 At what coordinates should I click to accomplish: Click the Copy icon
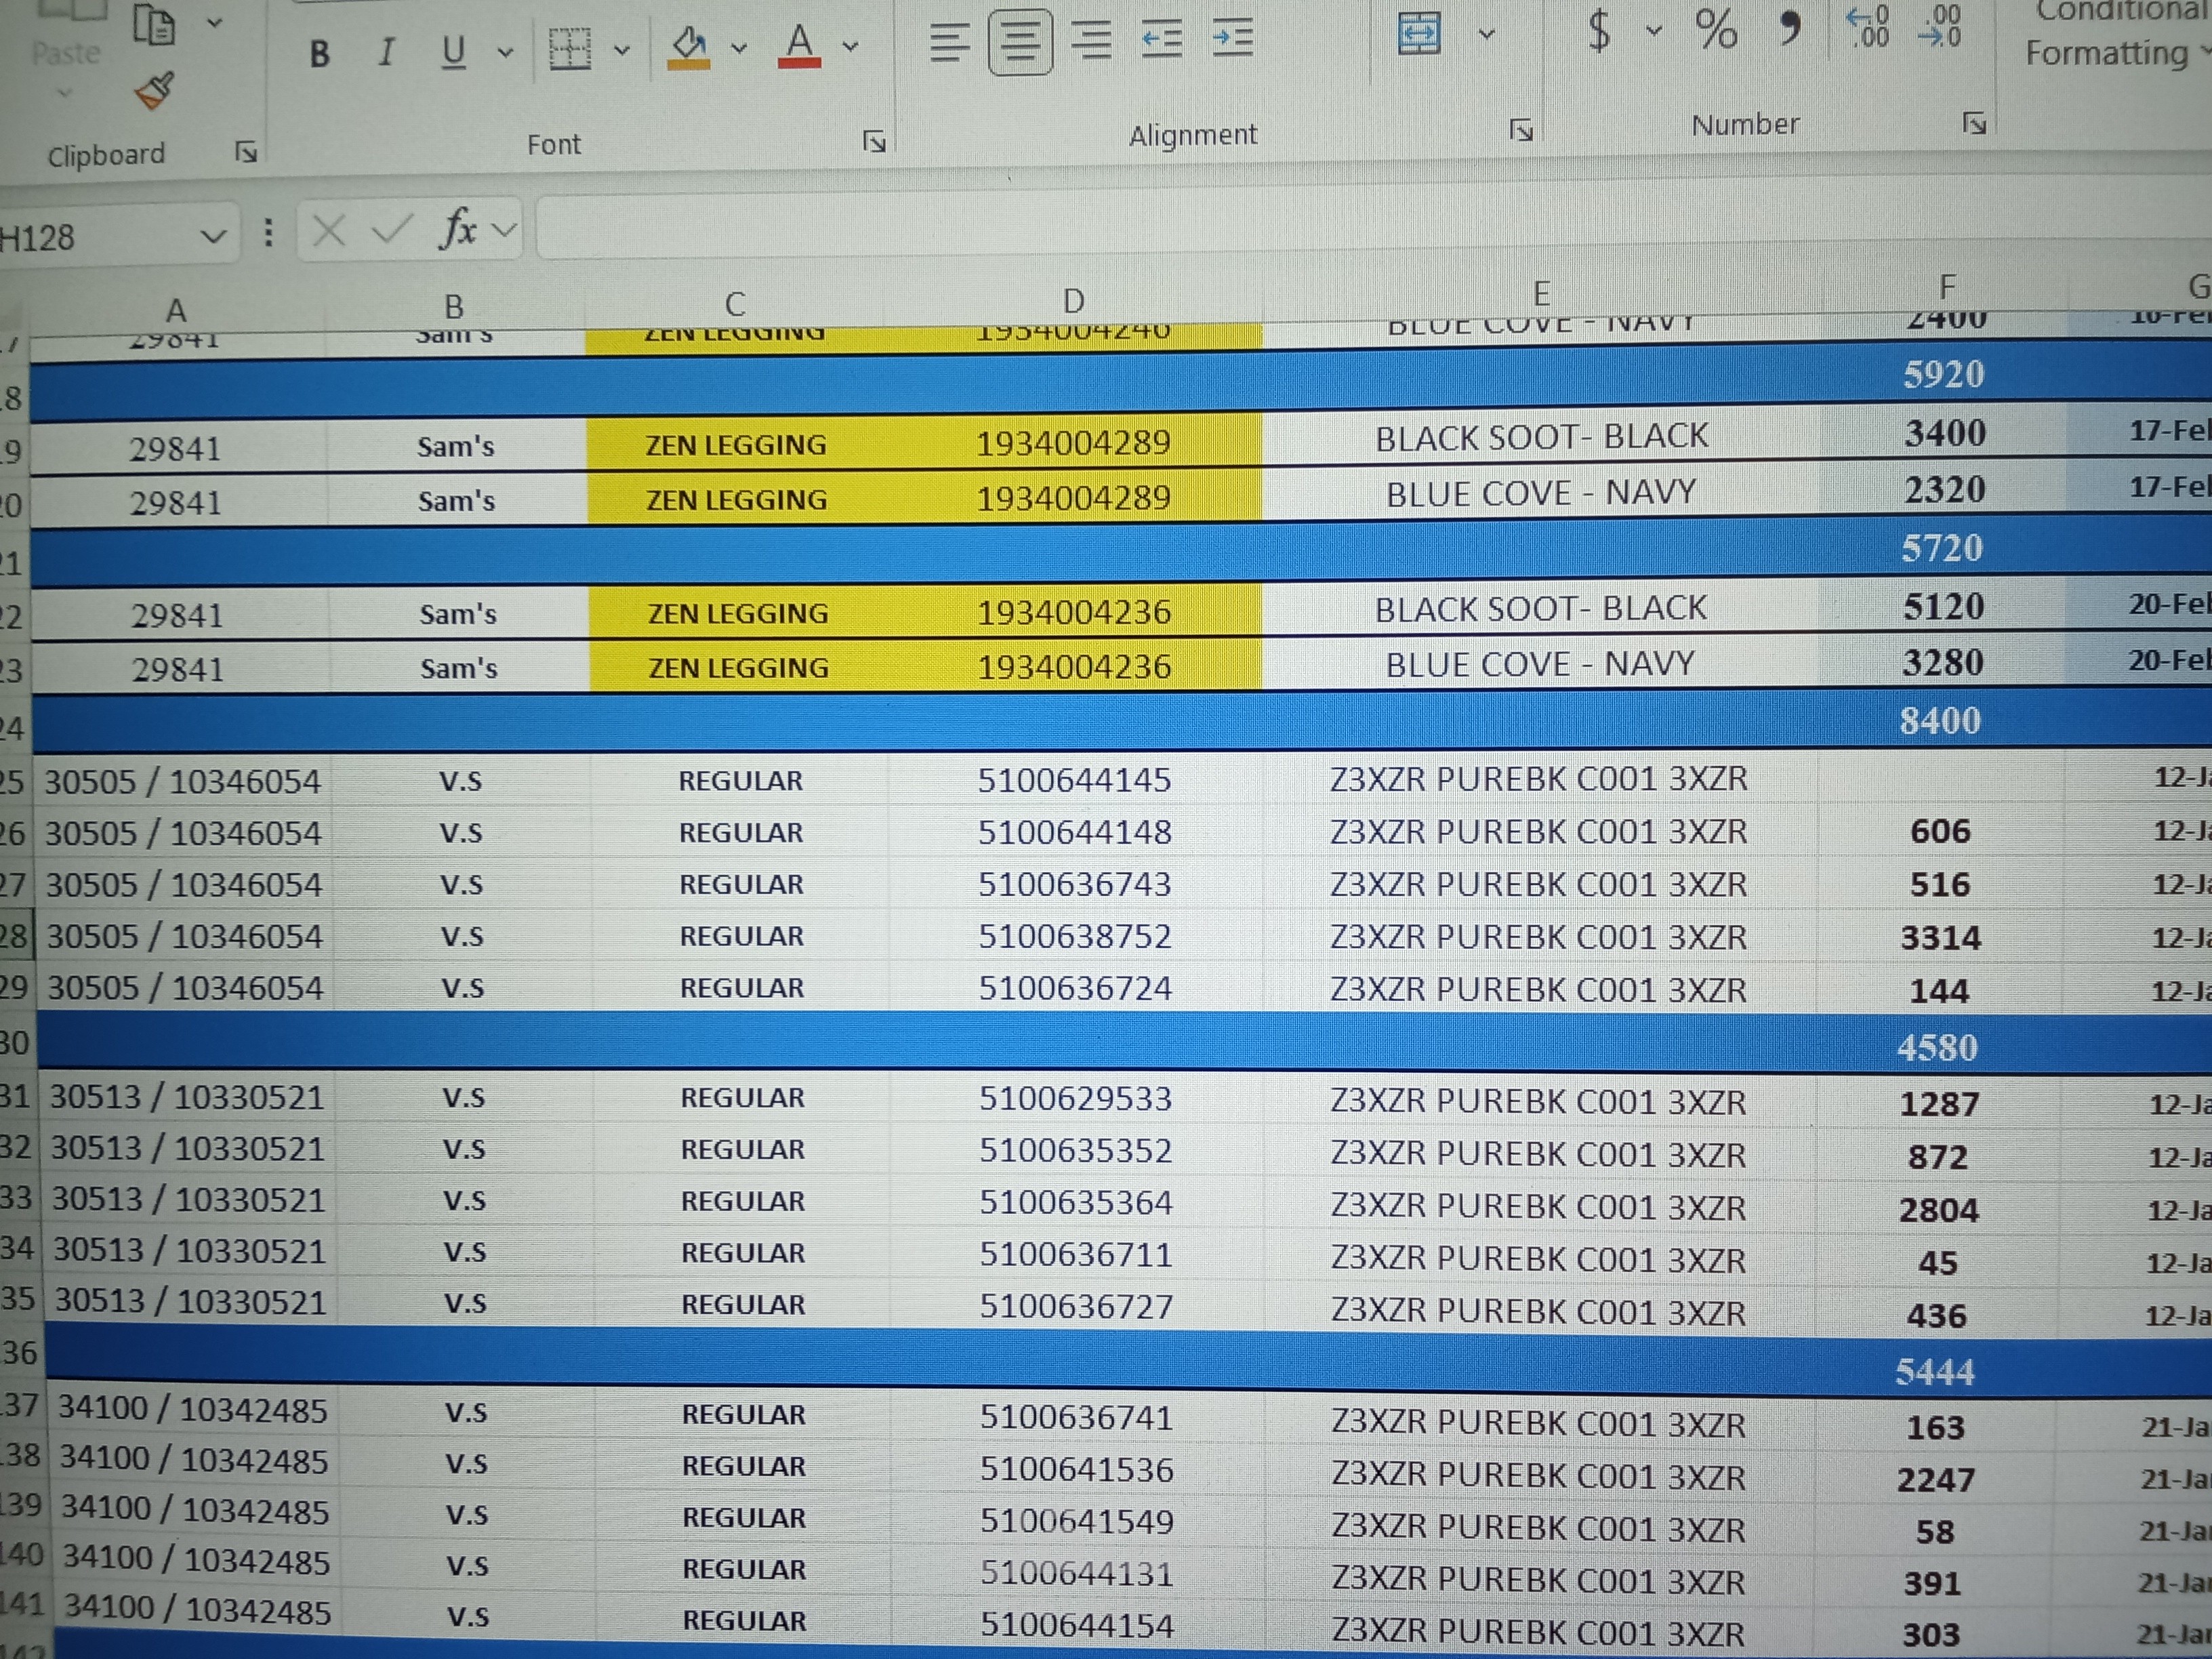point(154,25)
